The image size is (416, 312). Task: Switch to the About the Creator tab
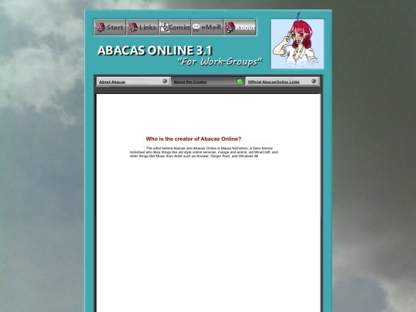[x=208, y=82]
